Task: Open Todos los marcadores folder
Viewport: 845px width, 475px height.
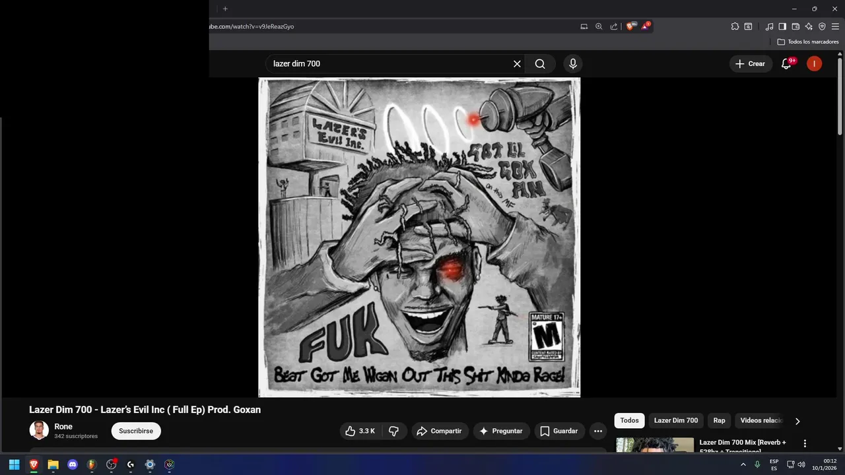Action: (x=808, y=42)
